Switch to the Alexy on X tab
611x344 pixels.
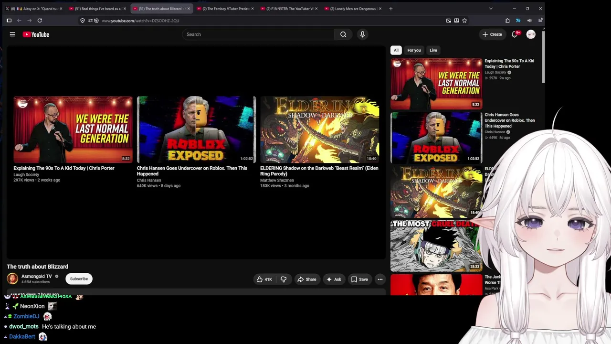pyautogui.click(x=33, y=9)
